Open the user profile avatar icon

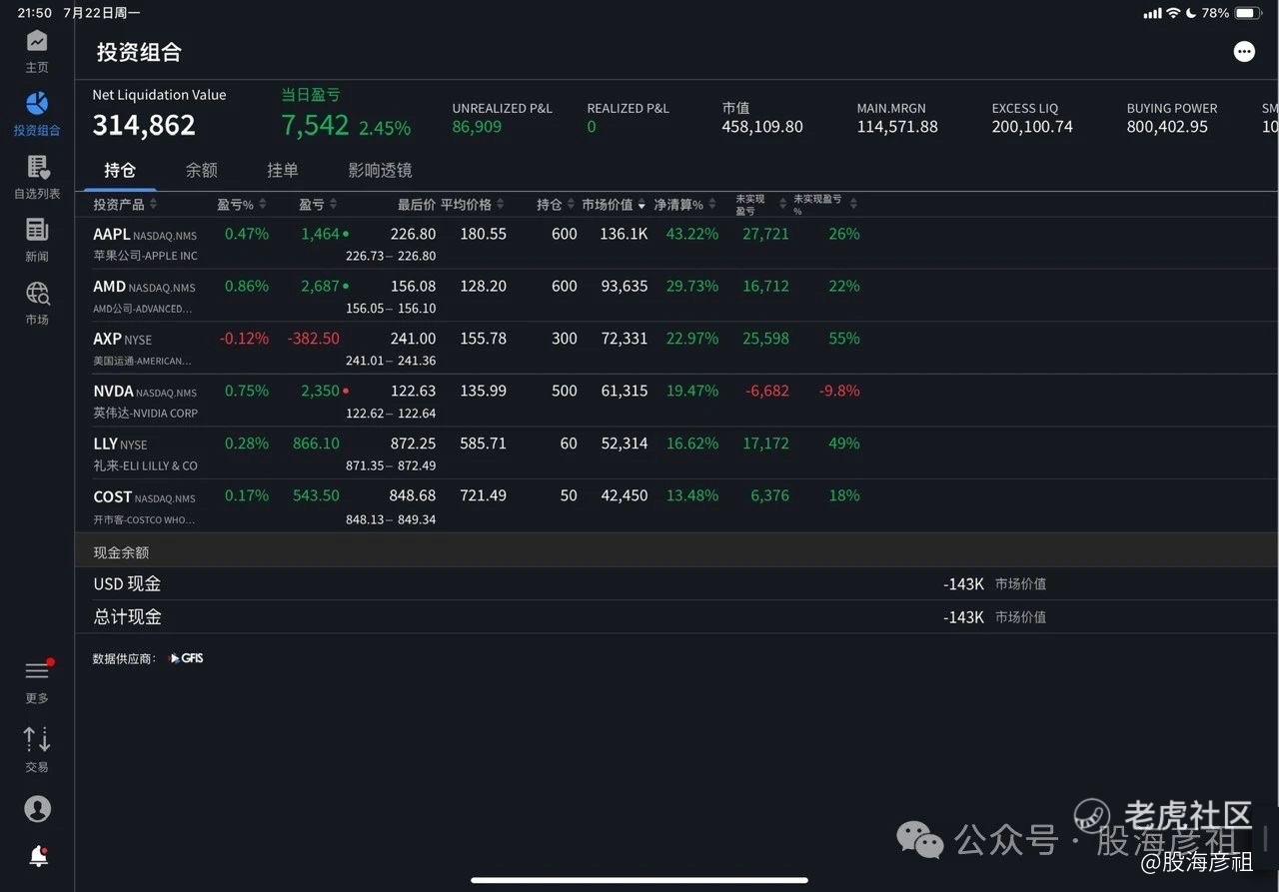(37, 808)
